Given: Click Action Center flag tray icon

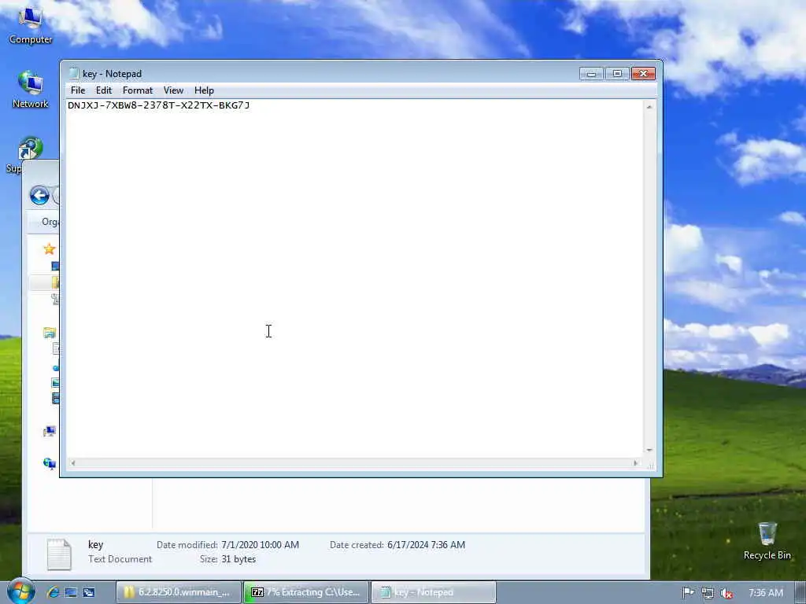Looking at the screenshot, I should point(688,593).
